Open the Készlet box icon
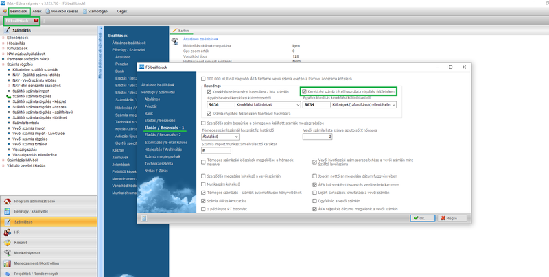The height and width of the screenshot is (277, 549). pyautogui.click(x=8, y=242)
